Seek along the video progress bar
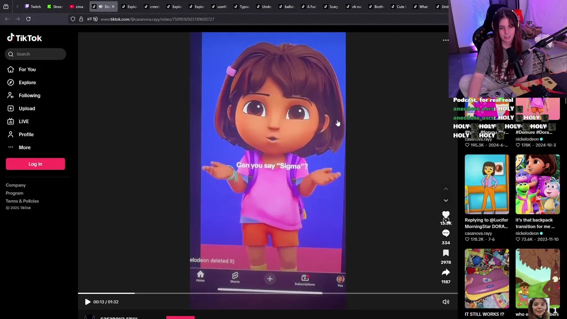 click(268, 293)
